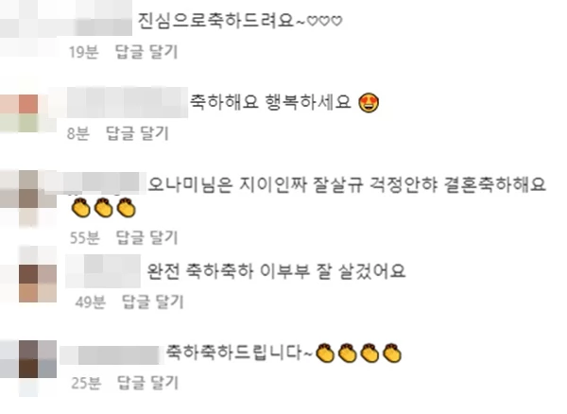Click reply link under the 25분 comment

pyautogui.click(x=147, y=383)
